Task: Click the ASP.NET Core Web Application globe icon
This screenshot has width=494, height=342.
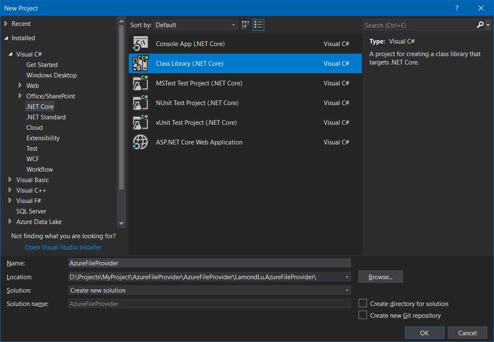Action: coord(140,142)
